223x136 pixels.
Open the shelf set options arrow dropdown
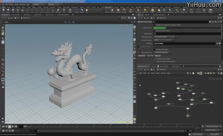coord(102,7)
